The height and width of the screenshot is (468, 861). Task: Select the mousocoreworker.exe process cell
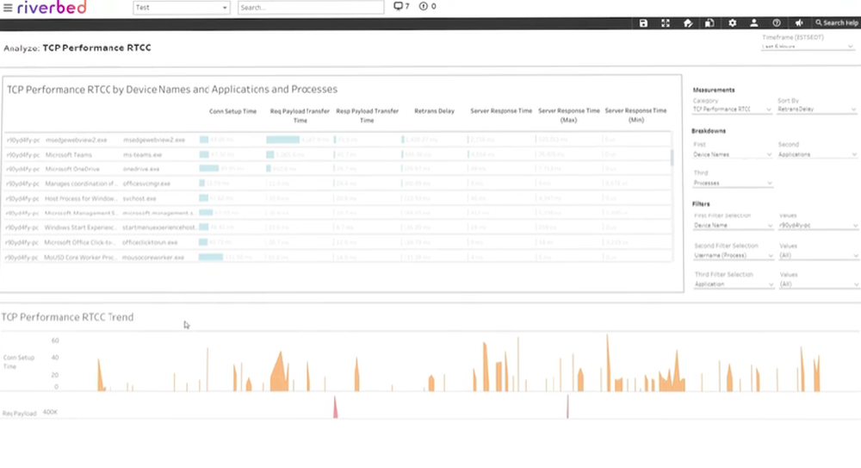pos(153,258)
